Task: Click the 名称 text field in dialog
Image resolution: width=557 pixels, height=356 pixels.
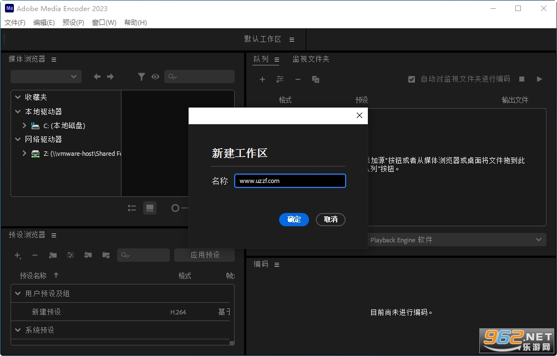Action: coord(290,181)
